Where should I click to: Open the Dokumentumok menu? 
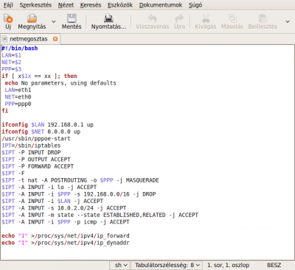point(161,5)
